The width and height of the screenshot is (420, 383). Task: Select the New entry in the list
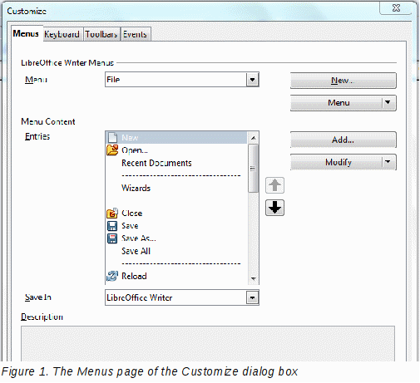point(176,137)
